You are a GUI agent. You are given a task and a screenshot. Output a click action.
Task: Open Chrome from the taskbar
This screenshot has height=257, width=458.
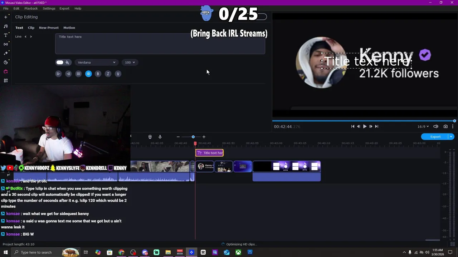[121, 252]
